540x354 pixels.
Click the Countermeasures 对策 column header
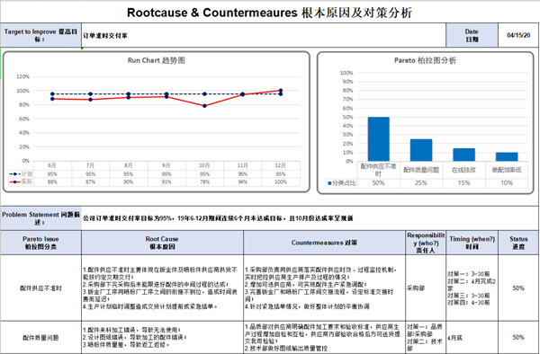pyautogui.click(x=324, y=243)
